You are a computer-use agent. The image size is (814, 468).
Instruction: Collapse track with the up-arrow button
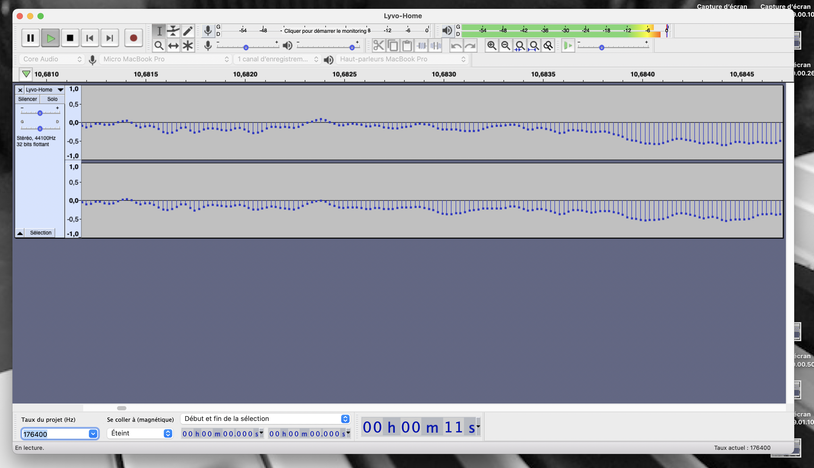tap(20, 233)
